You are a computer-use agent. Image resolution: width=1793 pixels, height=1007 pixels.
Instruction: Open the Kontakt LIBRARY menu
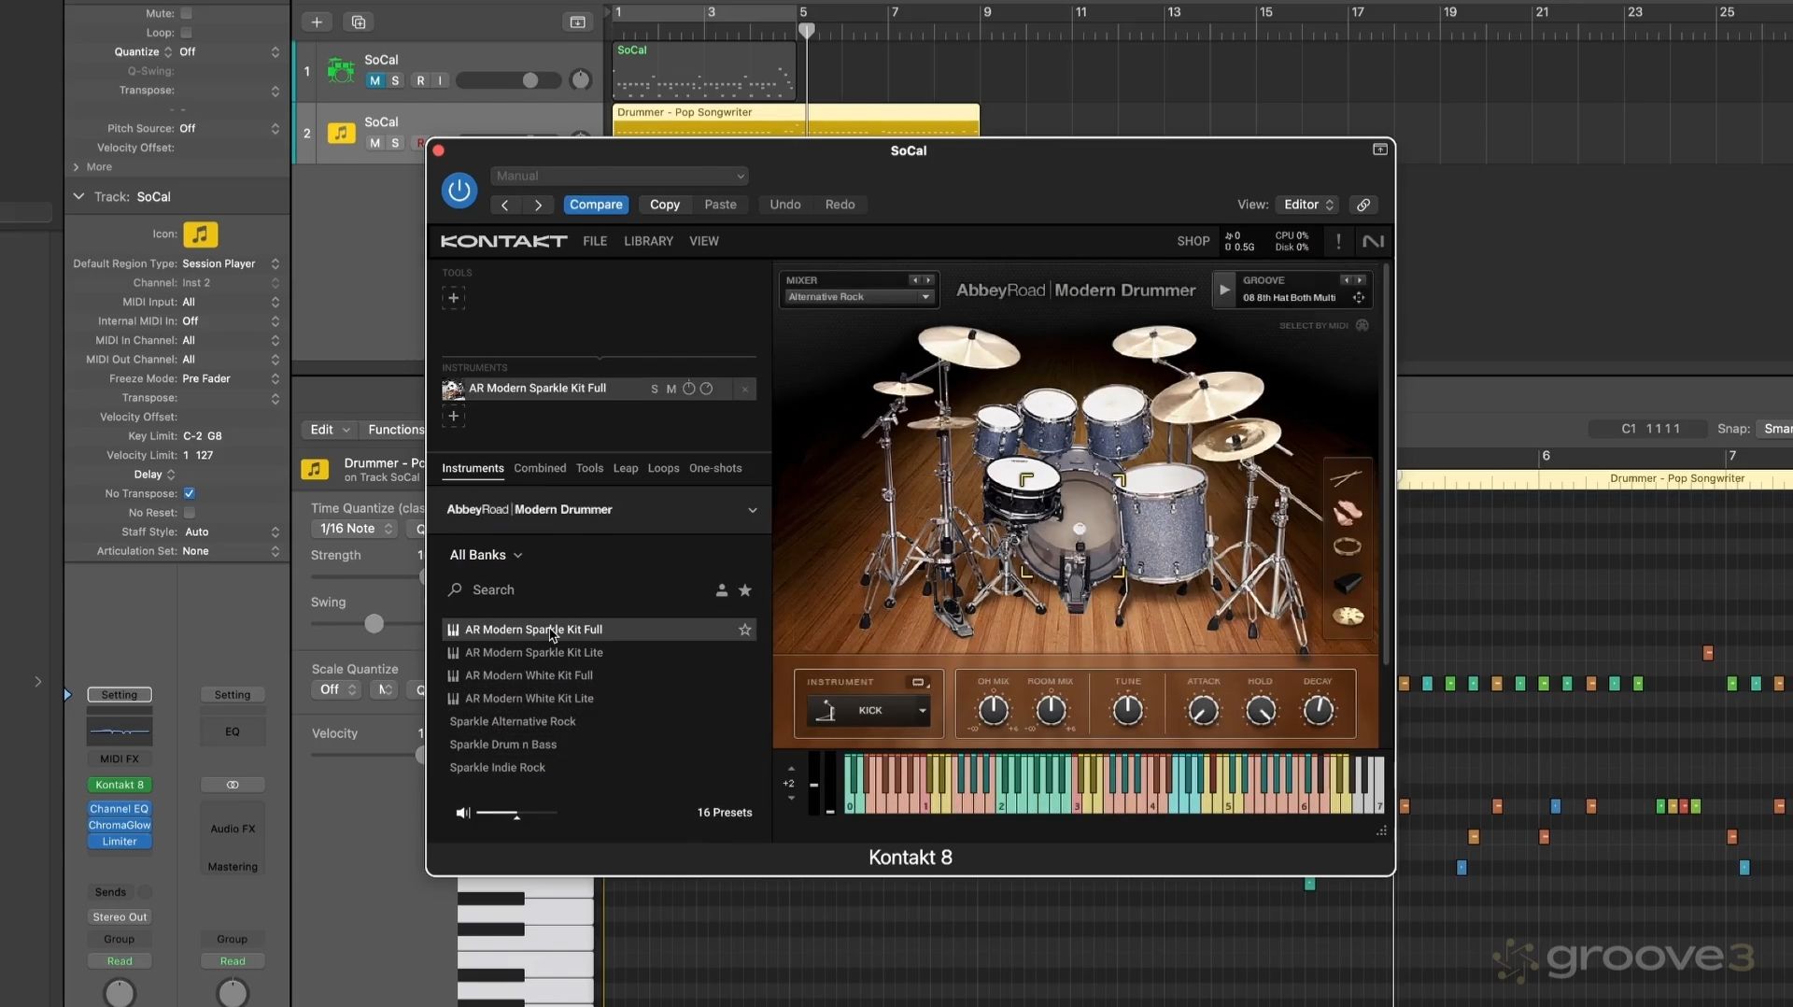click(x=648, y=241)
